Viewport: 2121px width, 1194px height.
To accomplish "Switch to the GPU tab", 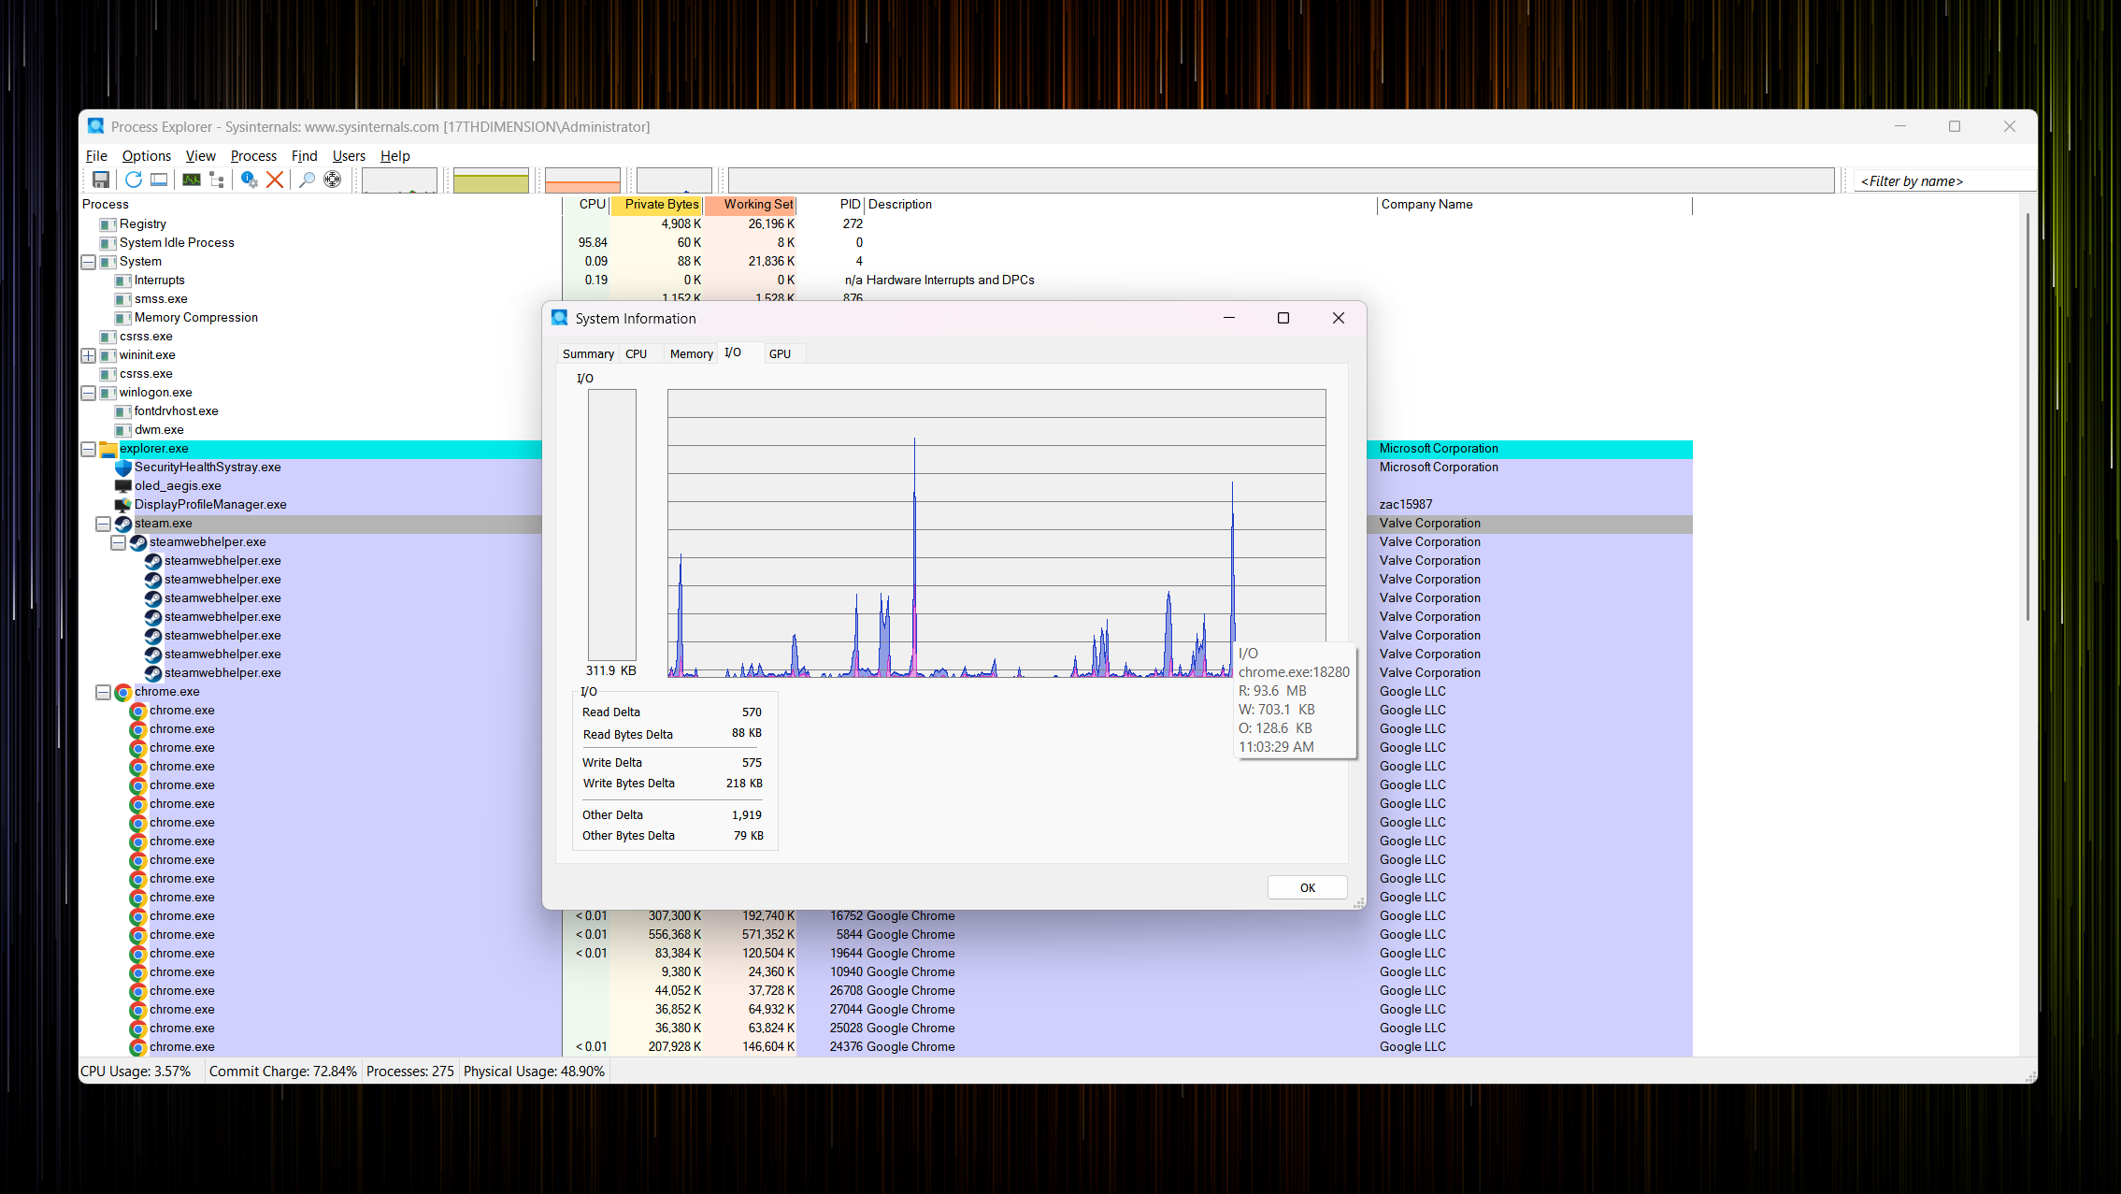I will (780, 353).
